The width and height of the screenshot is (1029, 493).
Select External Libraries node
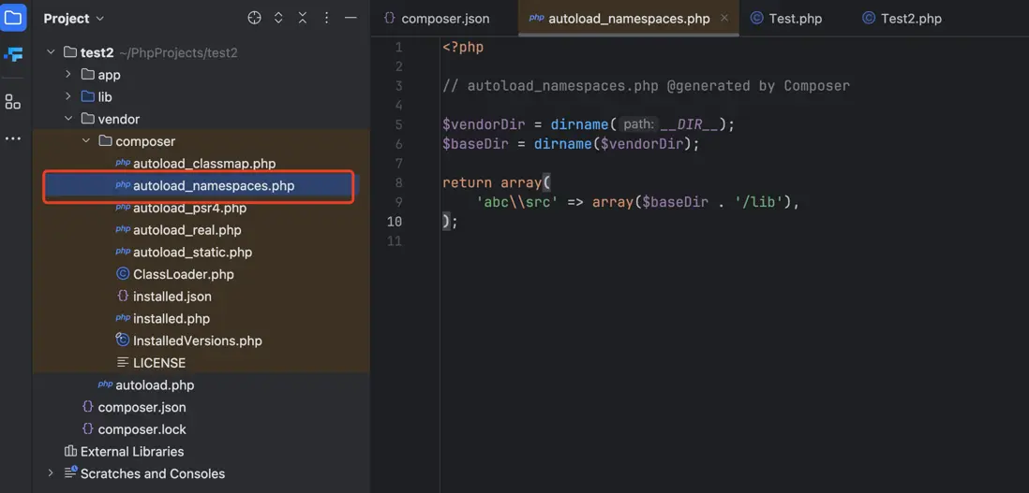tap(132, 451)
